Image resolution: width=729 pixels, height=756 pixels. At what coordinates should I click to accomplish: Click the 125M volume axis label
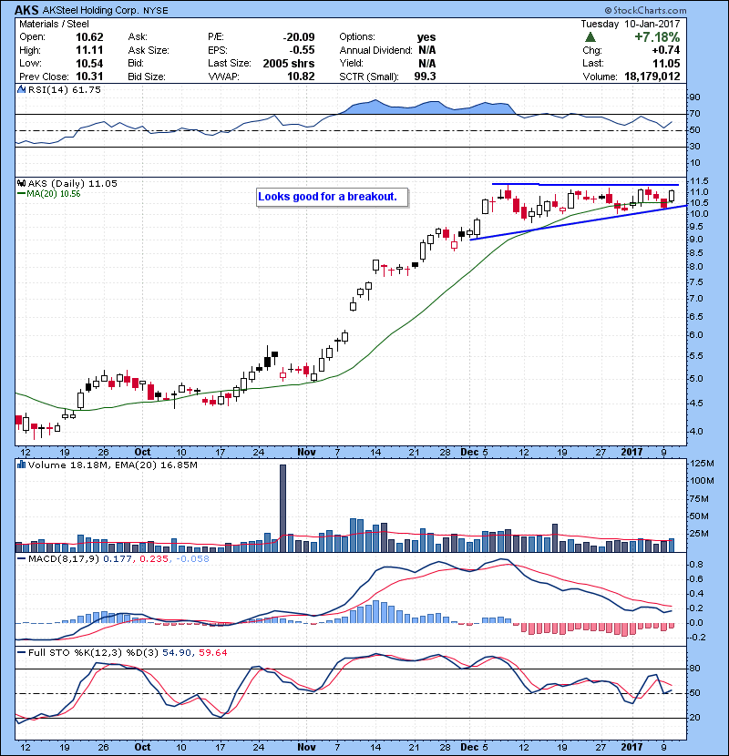(x=702, y=464)
